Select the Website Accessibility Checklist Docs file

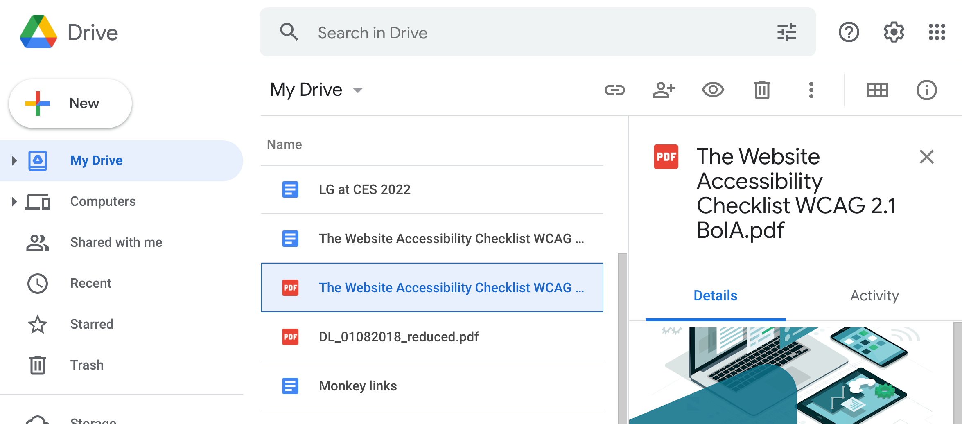pos(432,239)
